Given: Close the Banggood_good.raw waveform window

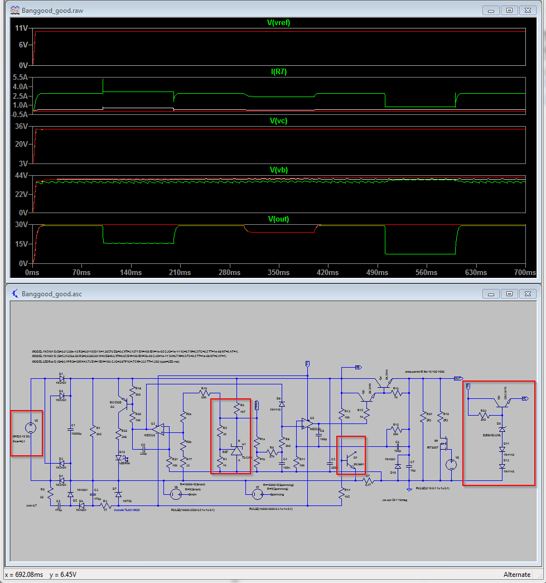Looking at the screenshot, I should 528,11.
